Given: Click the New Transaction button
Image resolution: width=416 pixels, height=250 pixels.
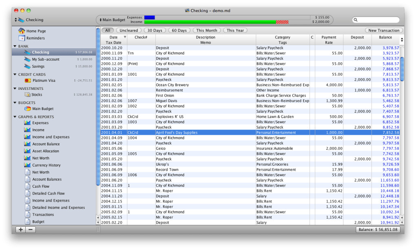Looking at the screenshot, I should (383, 31).
